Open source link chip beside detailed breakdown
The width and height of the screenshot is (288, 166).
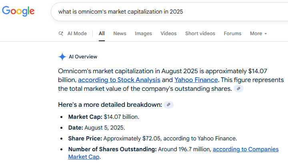click(168, 105)
